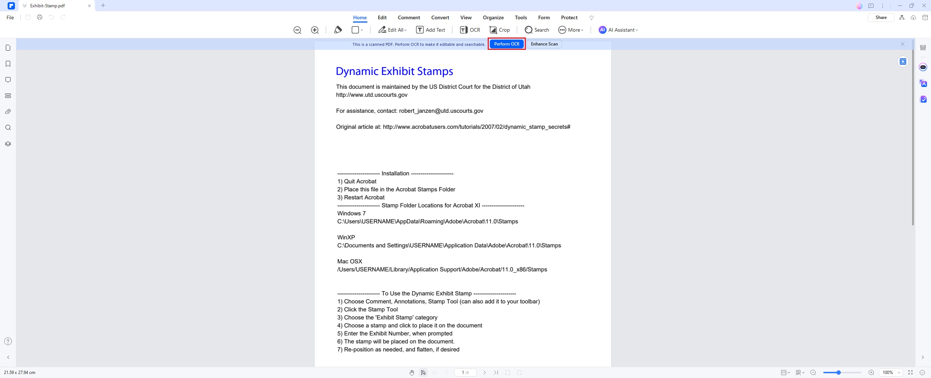
Task: Click the translate icon in right sidebar
Action: 923,83
